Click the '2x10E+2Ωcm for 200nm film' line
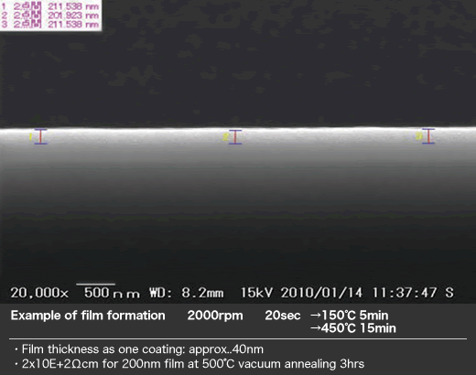This screenshot has width=476, height=375. tap(189, 364)
